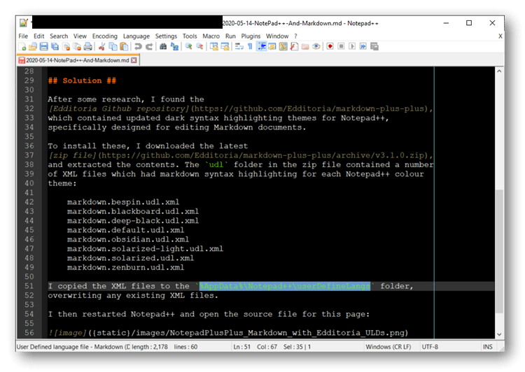Click the Solution heading on line 29

point(82,80)
